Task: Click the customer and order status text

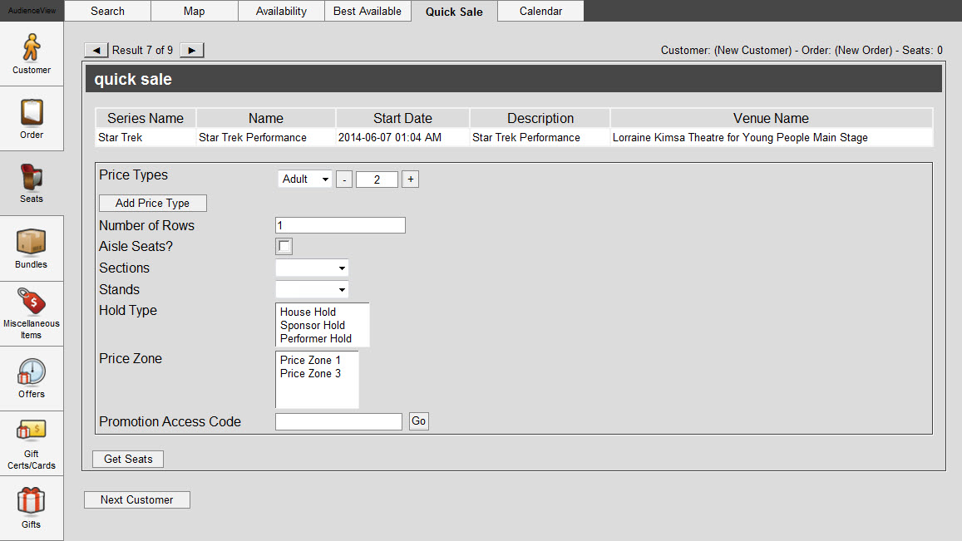Action: (x=802, y=51)
